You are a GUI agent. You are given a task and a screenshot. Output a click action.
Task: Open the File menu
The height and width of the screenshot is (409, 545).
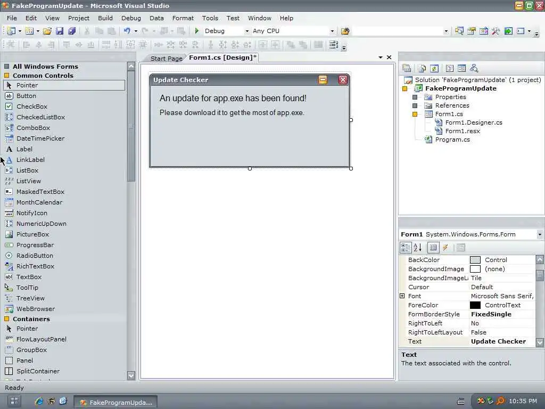coord(12,18)
